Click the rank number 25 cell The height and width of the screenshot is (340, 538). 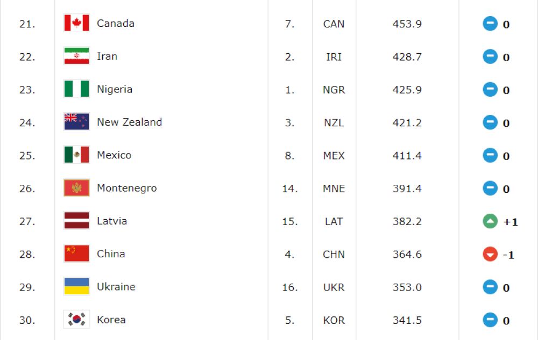tap(27, 155)
